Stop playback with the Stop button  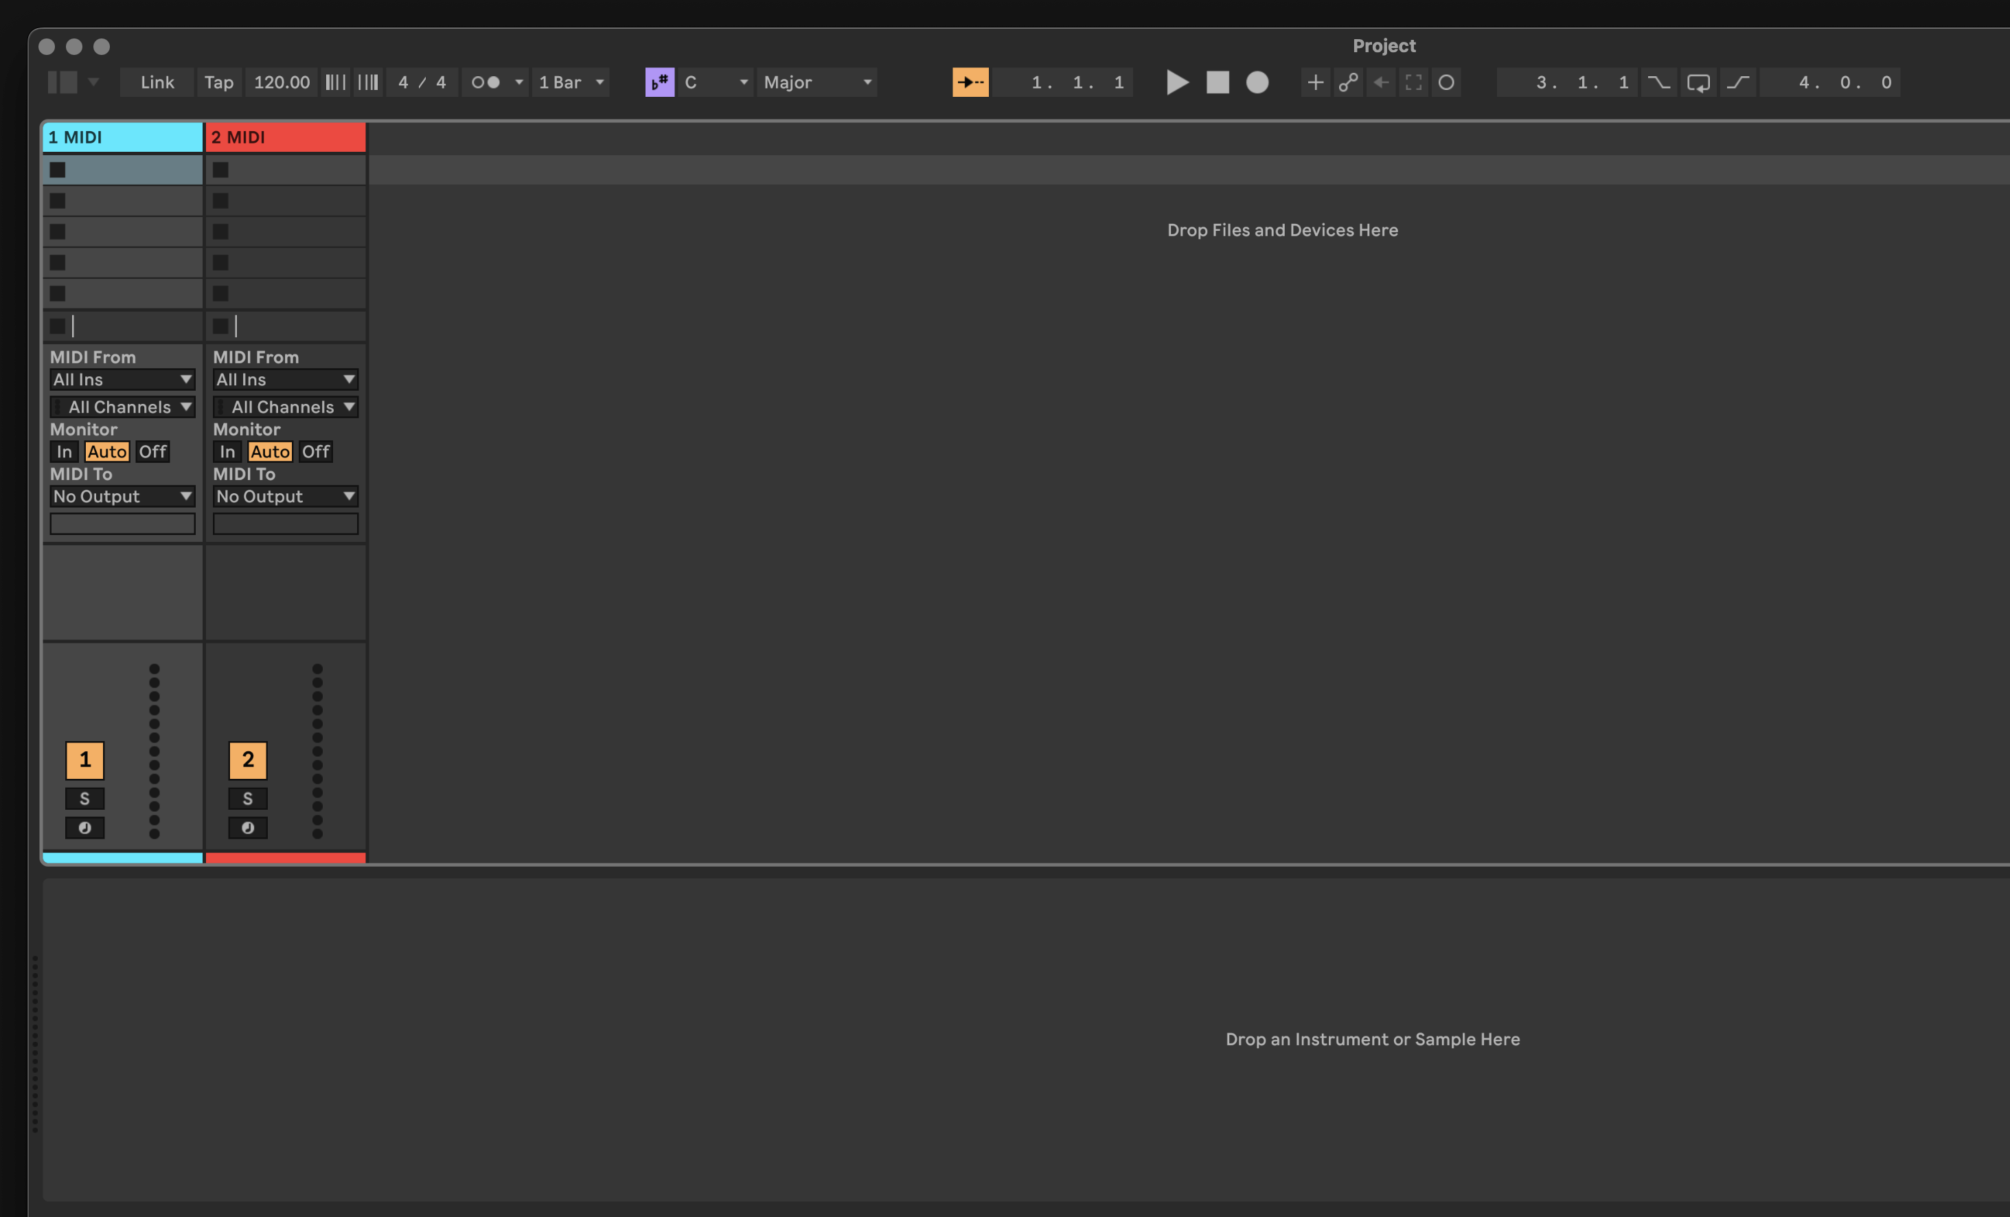(x=1217, y=82)
